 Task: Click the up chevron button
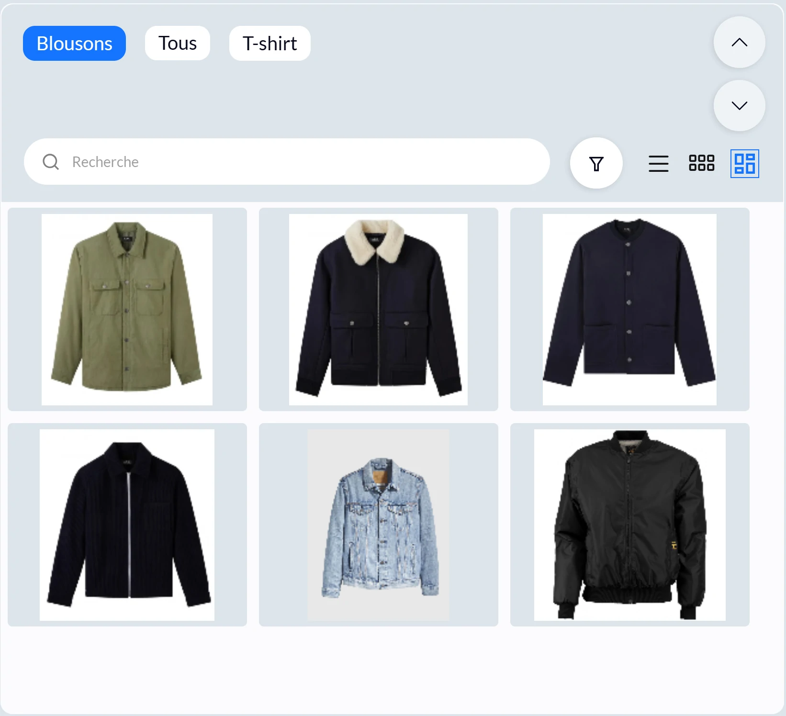(740, 42)
